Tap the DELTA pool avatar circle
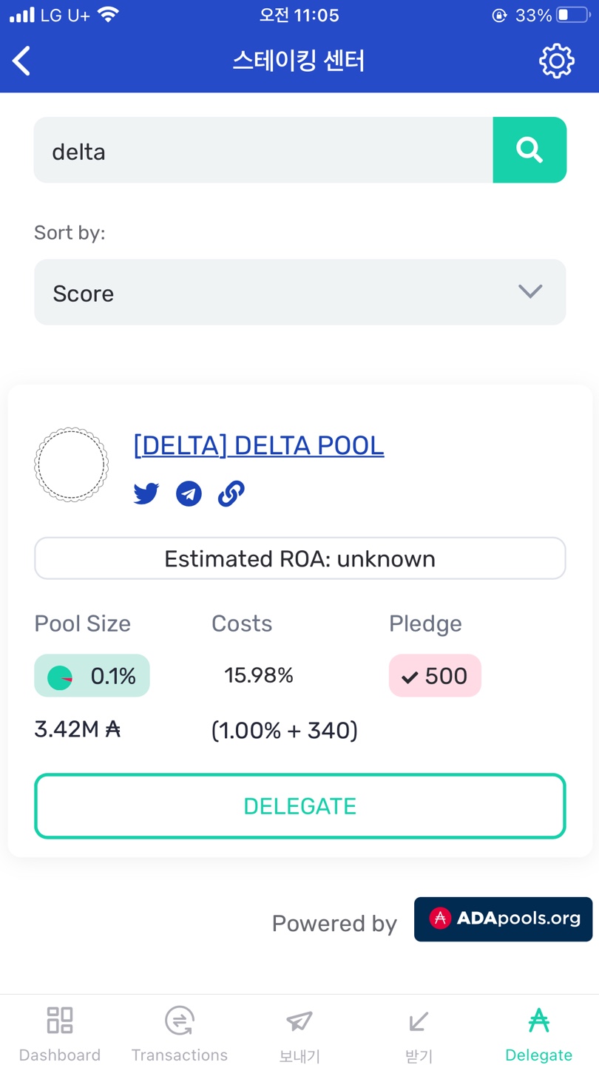 pos(71,465)
